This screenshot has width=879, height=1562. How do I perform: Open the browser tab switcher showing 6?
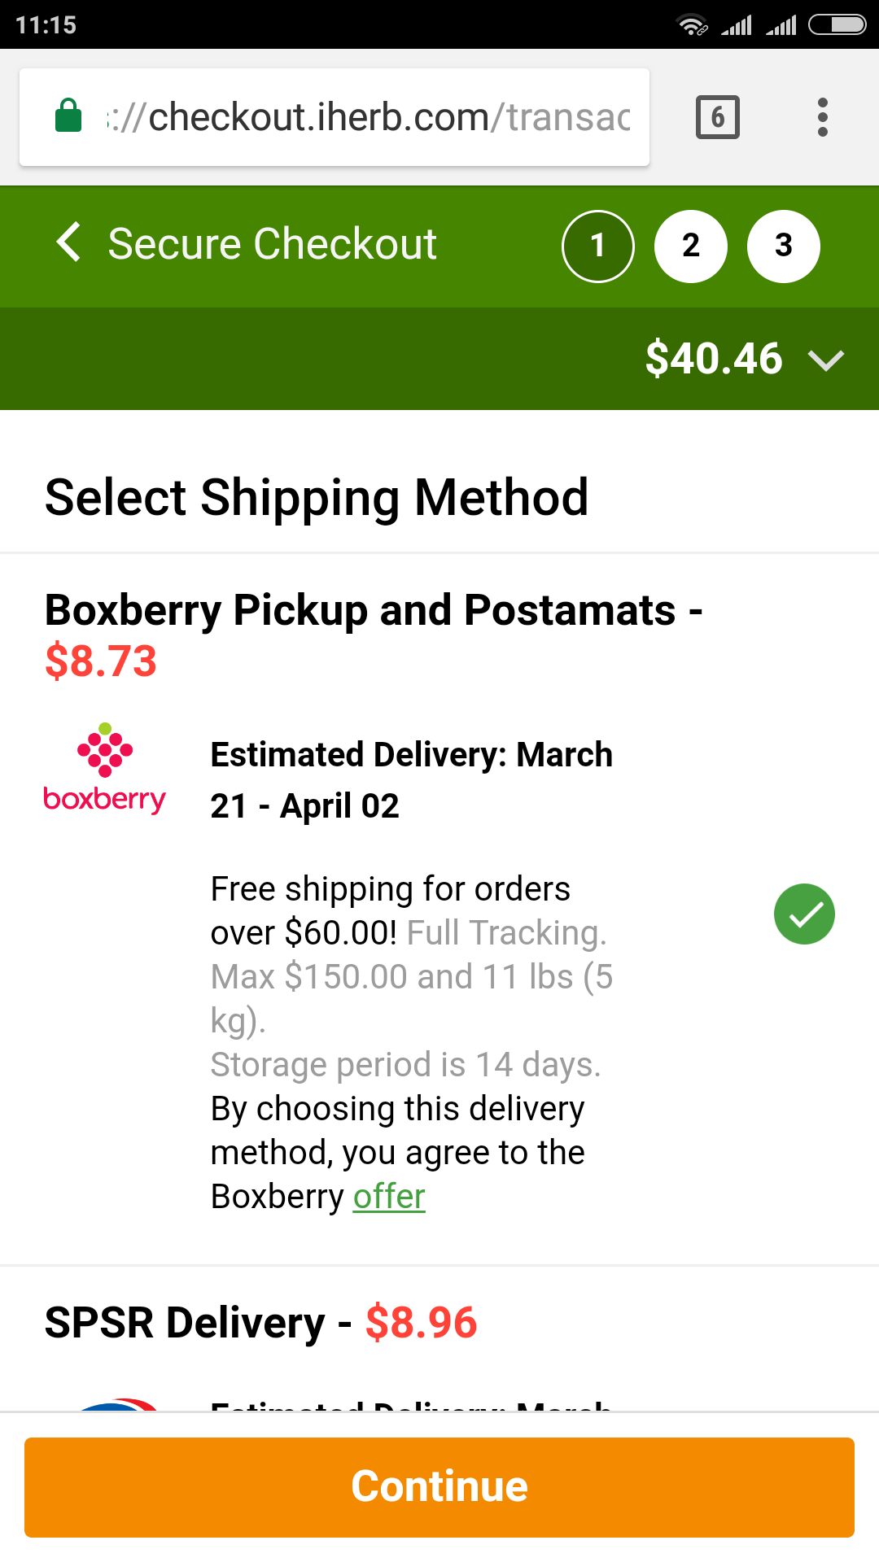coord(717,117)
